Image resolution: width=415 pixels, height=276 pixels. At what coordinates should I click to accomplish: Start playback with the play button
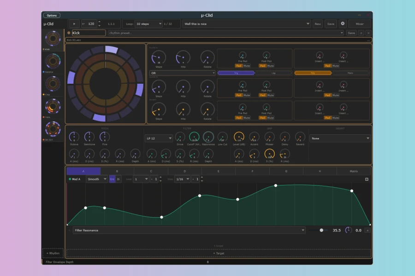[x=74, y=24]
